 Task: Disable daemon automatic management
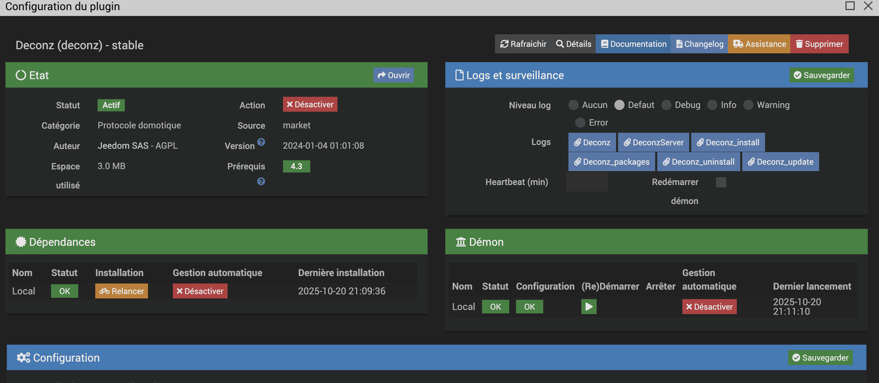click(x=709, y=306)
